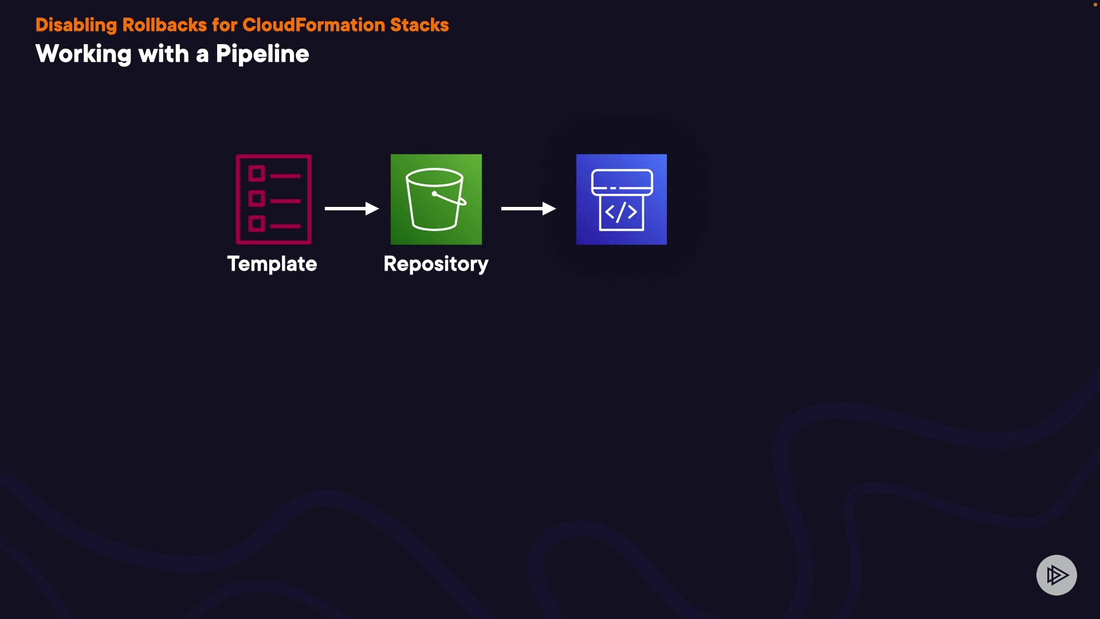
Task: Click the "Template" label
Action: (x=272, y=264)
